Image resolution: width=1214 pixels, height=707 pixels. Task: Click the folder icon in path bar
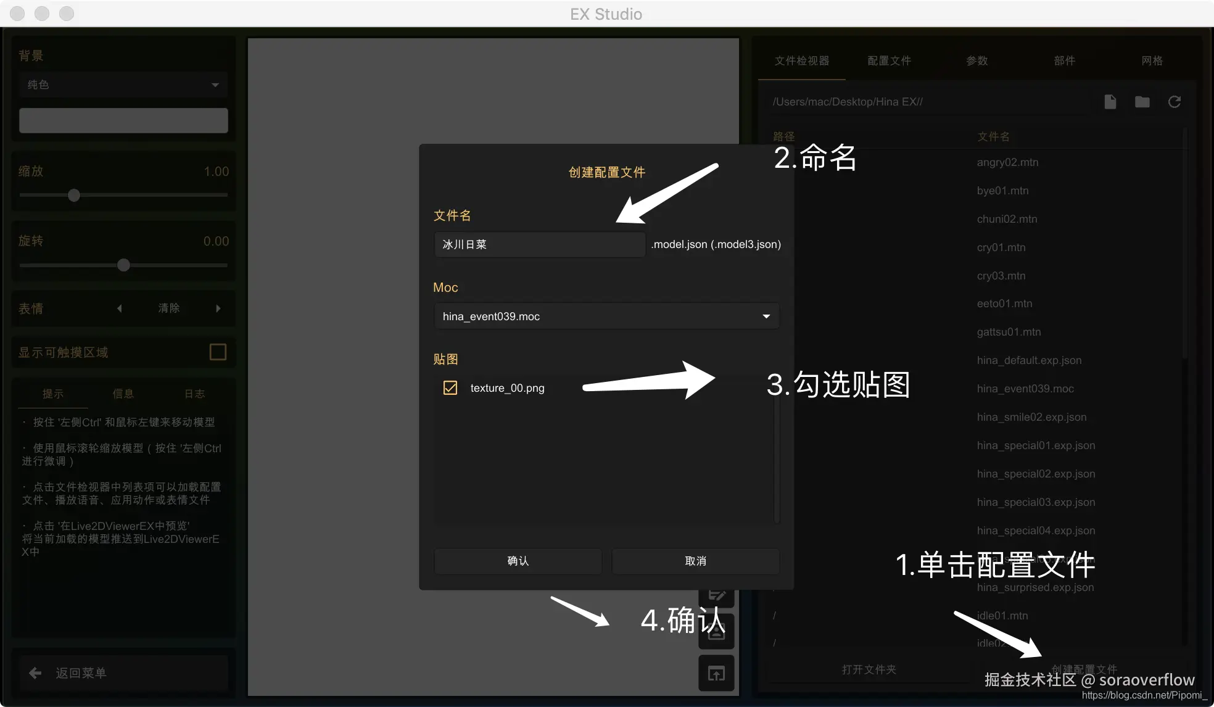[1142, 102]
